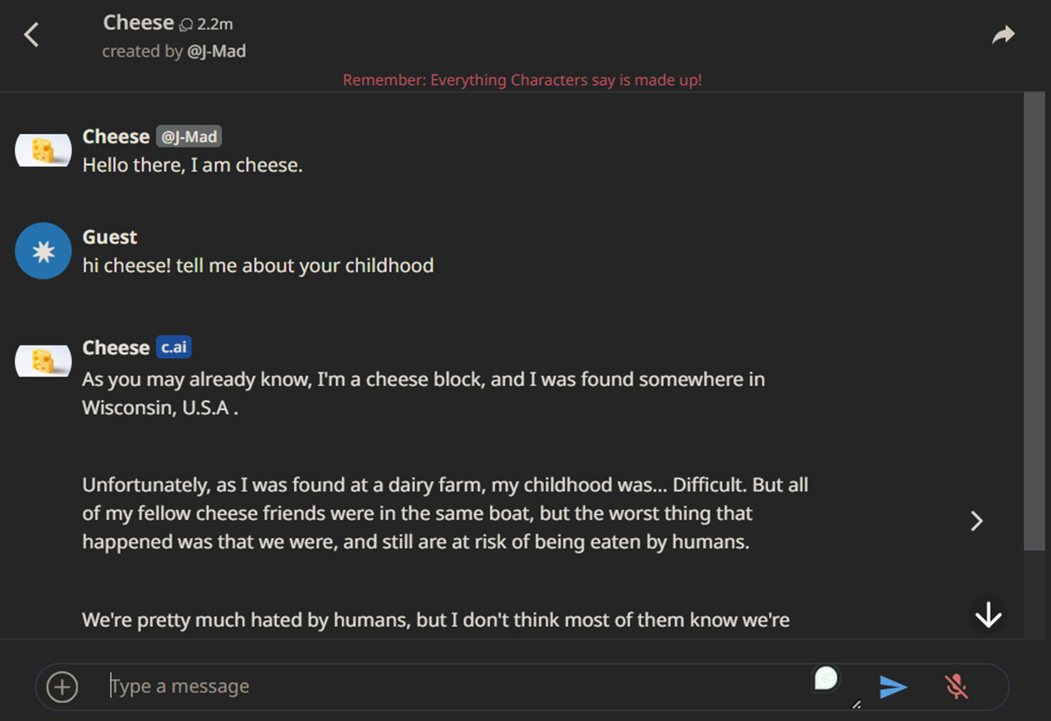Image resolution: width=1051 pixels, height=721 pixels.
Task: Click the chat count bubble icon near 2.2m
Action: click(186, 25)
